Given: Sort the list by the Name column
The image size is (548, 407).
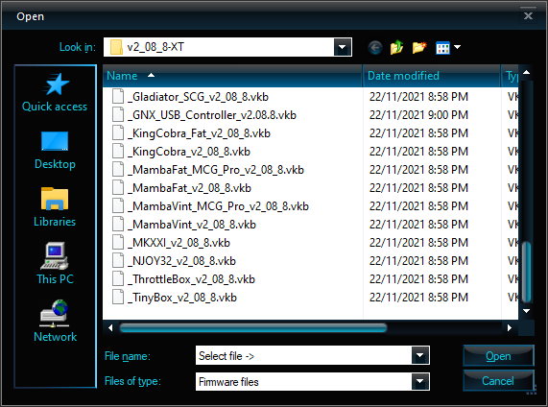Looking at the screenshot, I should click(x=232, y=76).
